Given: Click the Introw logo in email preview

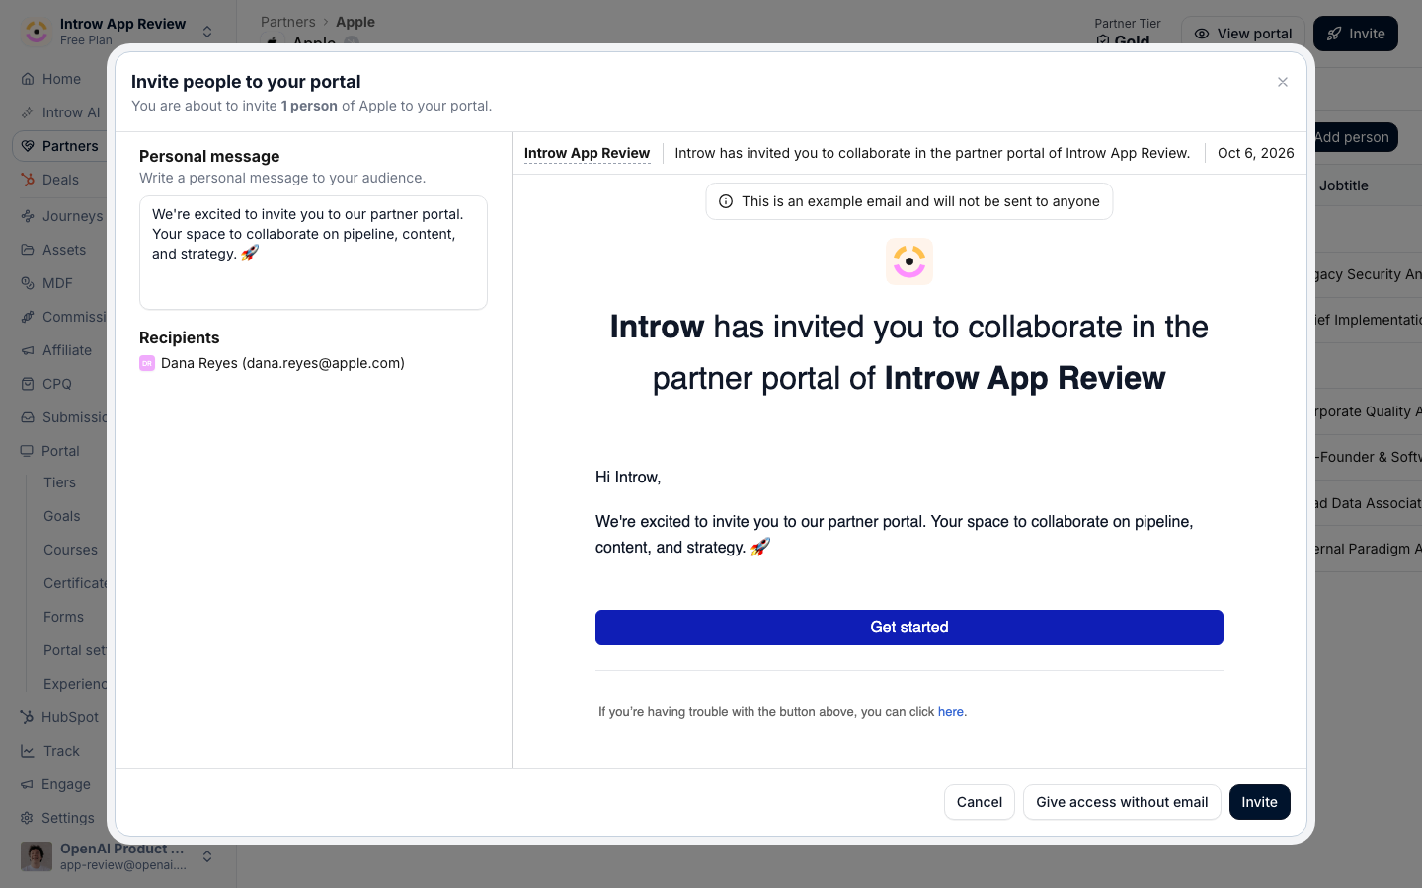Looking at the screenshot, I should [909, 261].
